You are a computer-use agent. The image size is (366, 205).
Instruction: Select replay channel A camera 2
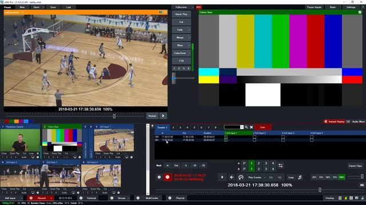coord(258,163)
